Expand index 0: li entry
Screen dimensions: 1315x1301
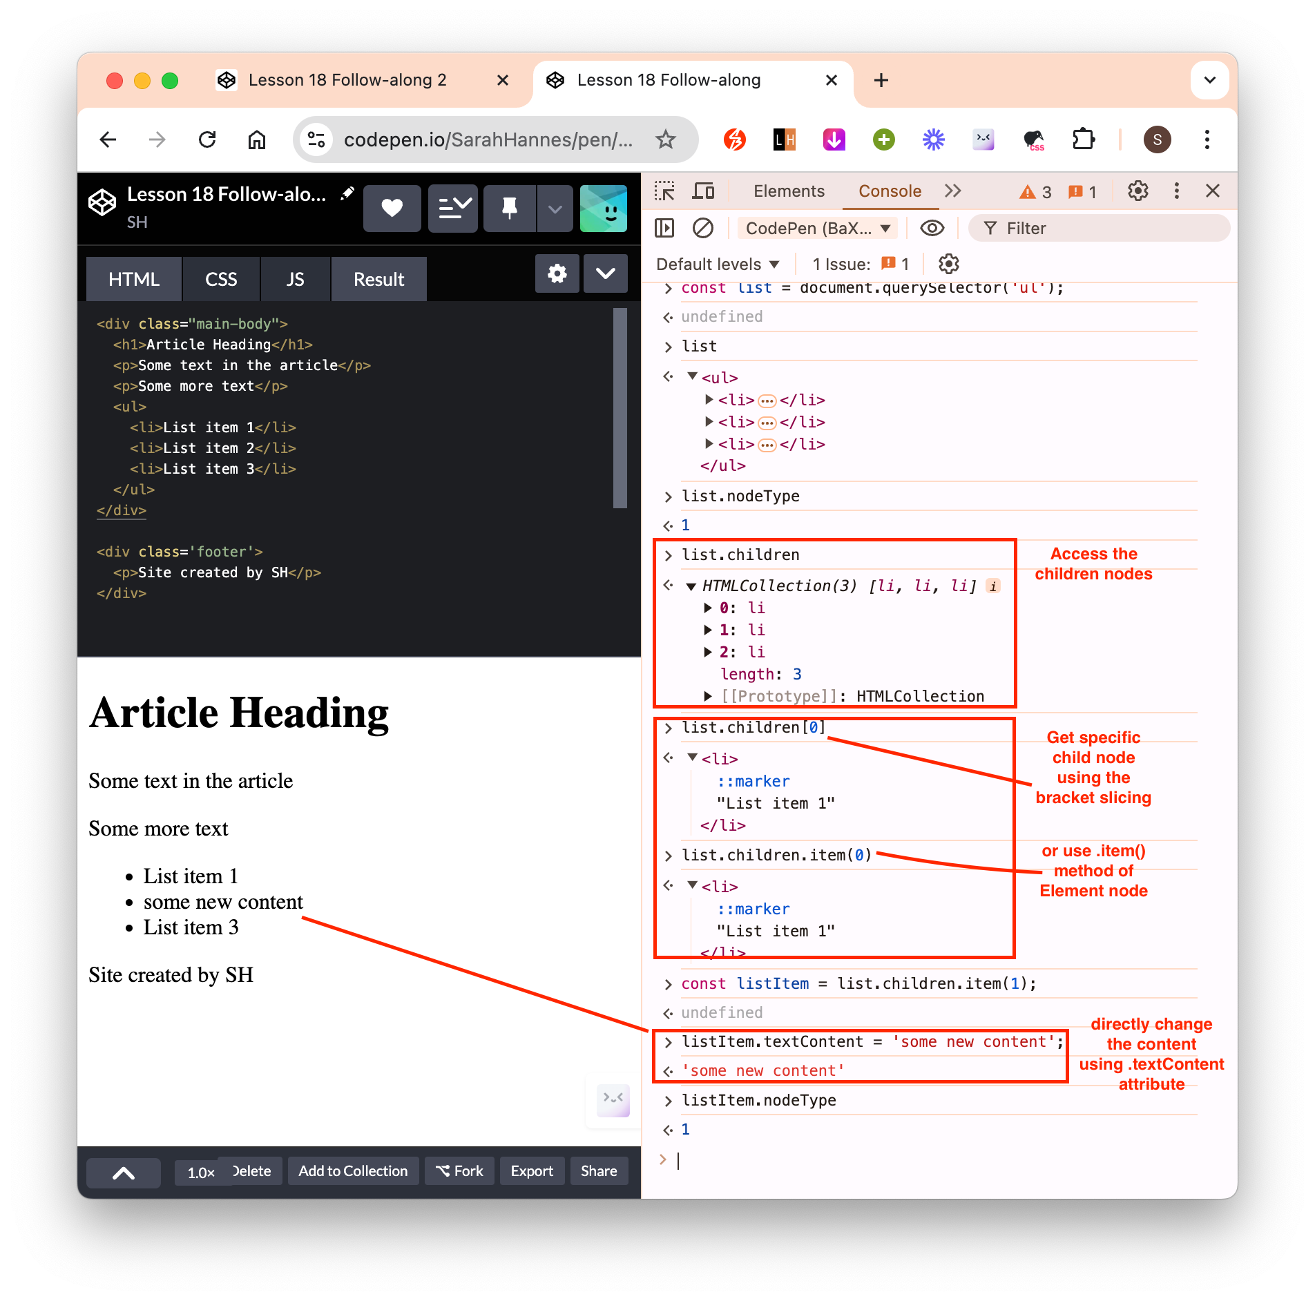[x=708, y=608]
